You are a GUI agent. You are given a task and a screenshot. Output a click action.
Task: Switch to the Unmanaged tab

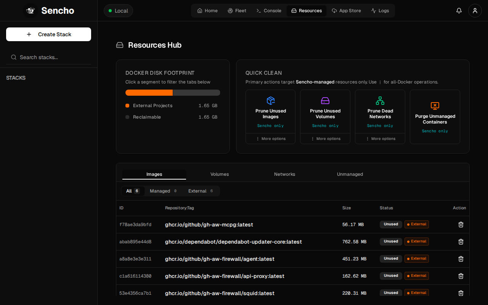click(350, 174)
